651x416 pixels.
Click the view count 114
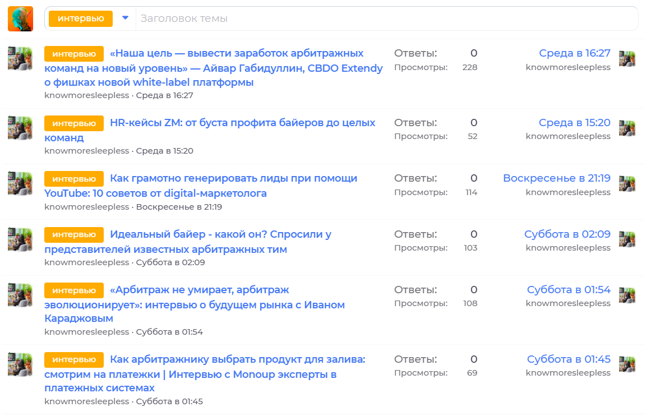[471, 192]
